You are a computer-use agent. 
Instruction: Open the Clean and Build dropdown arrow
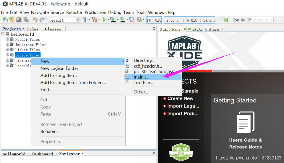coord(99,20)
